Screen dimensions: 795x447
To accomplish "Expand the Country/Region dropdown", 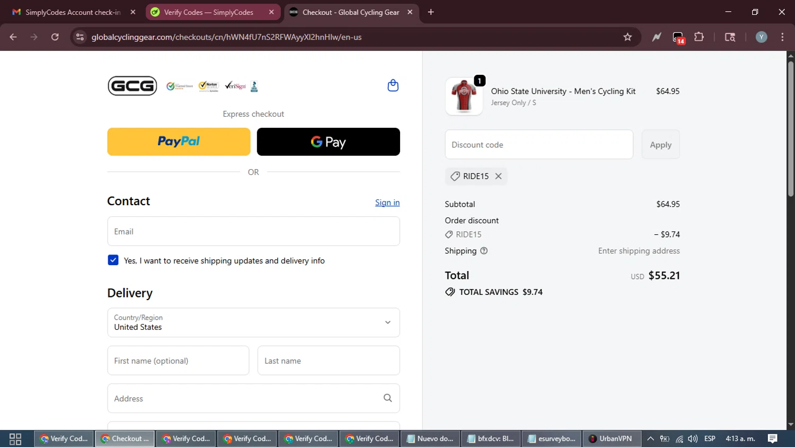I will pos(253,322).
